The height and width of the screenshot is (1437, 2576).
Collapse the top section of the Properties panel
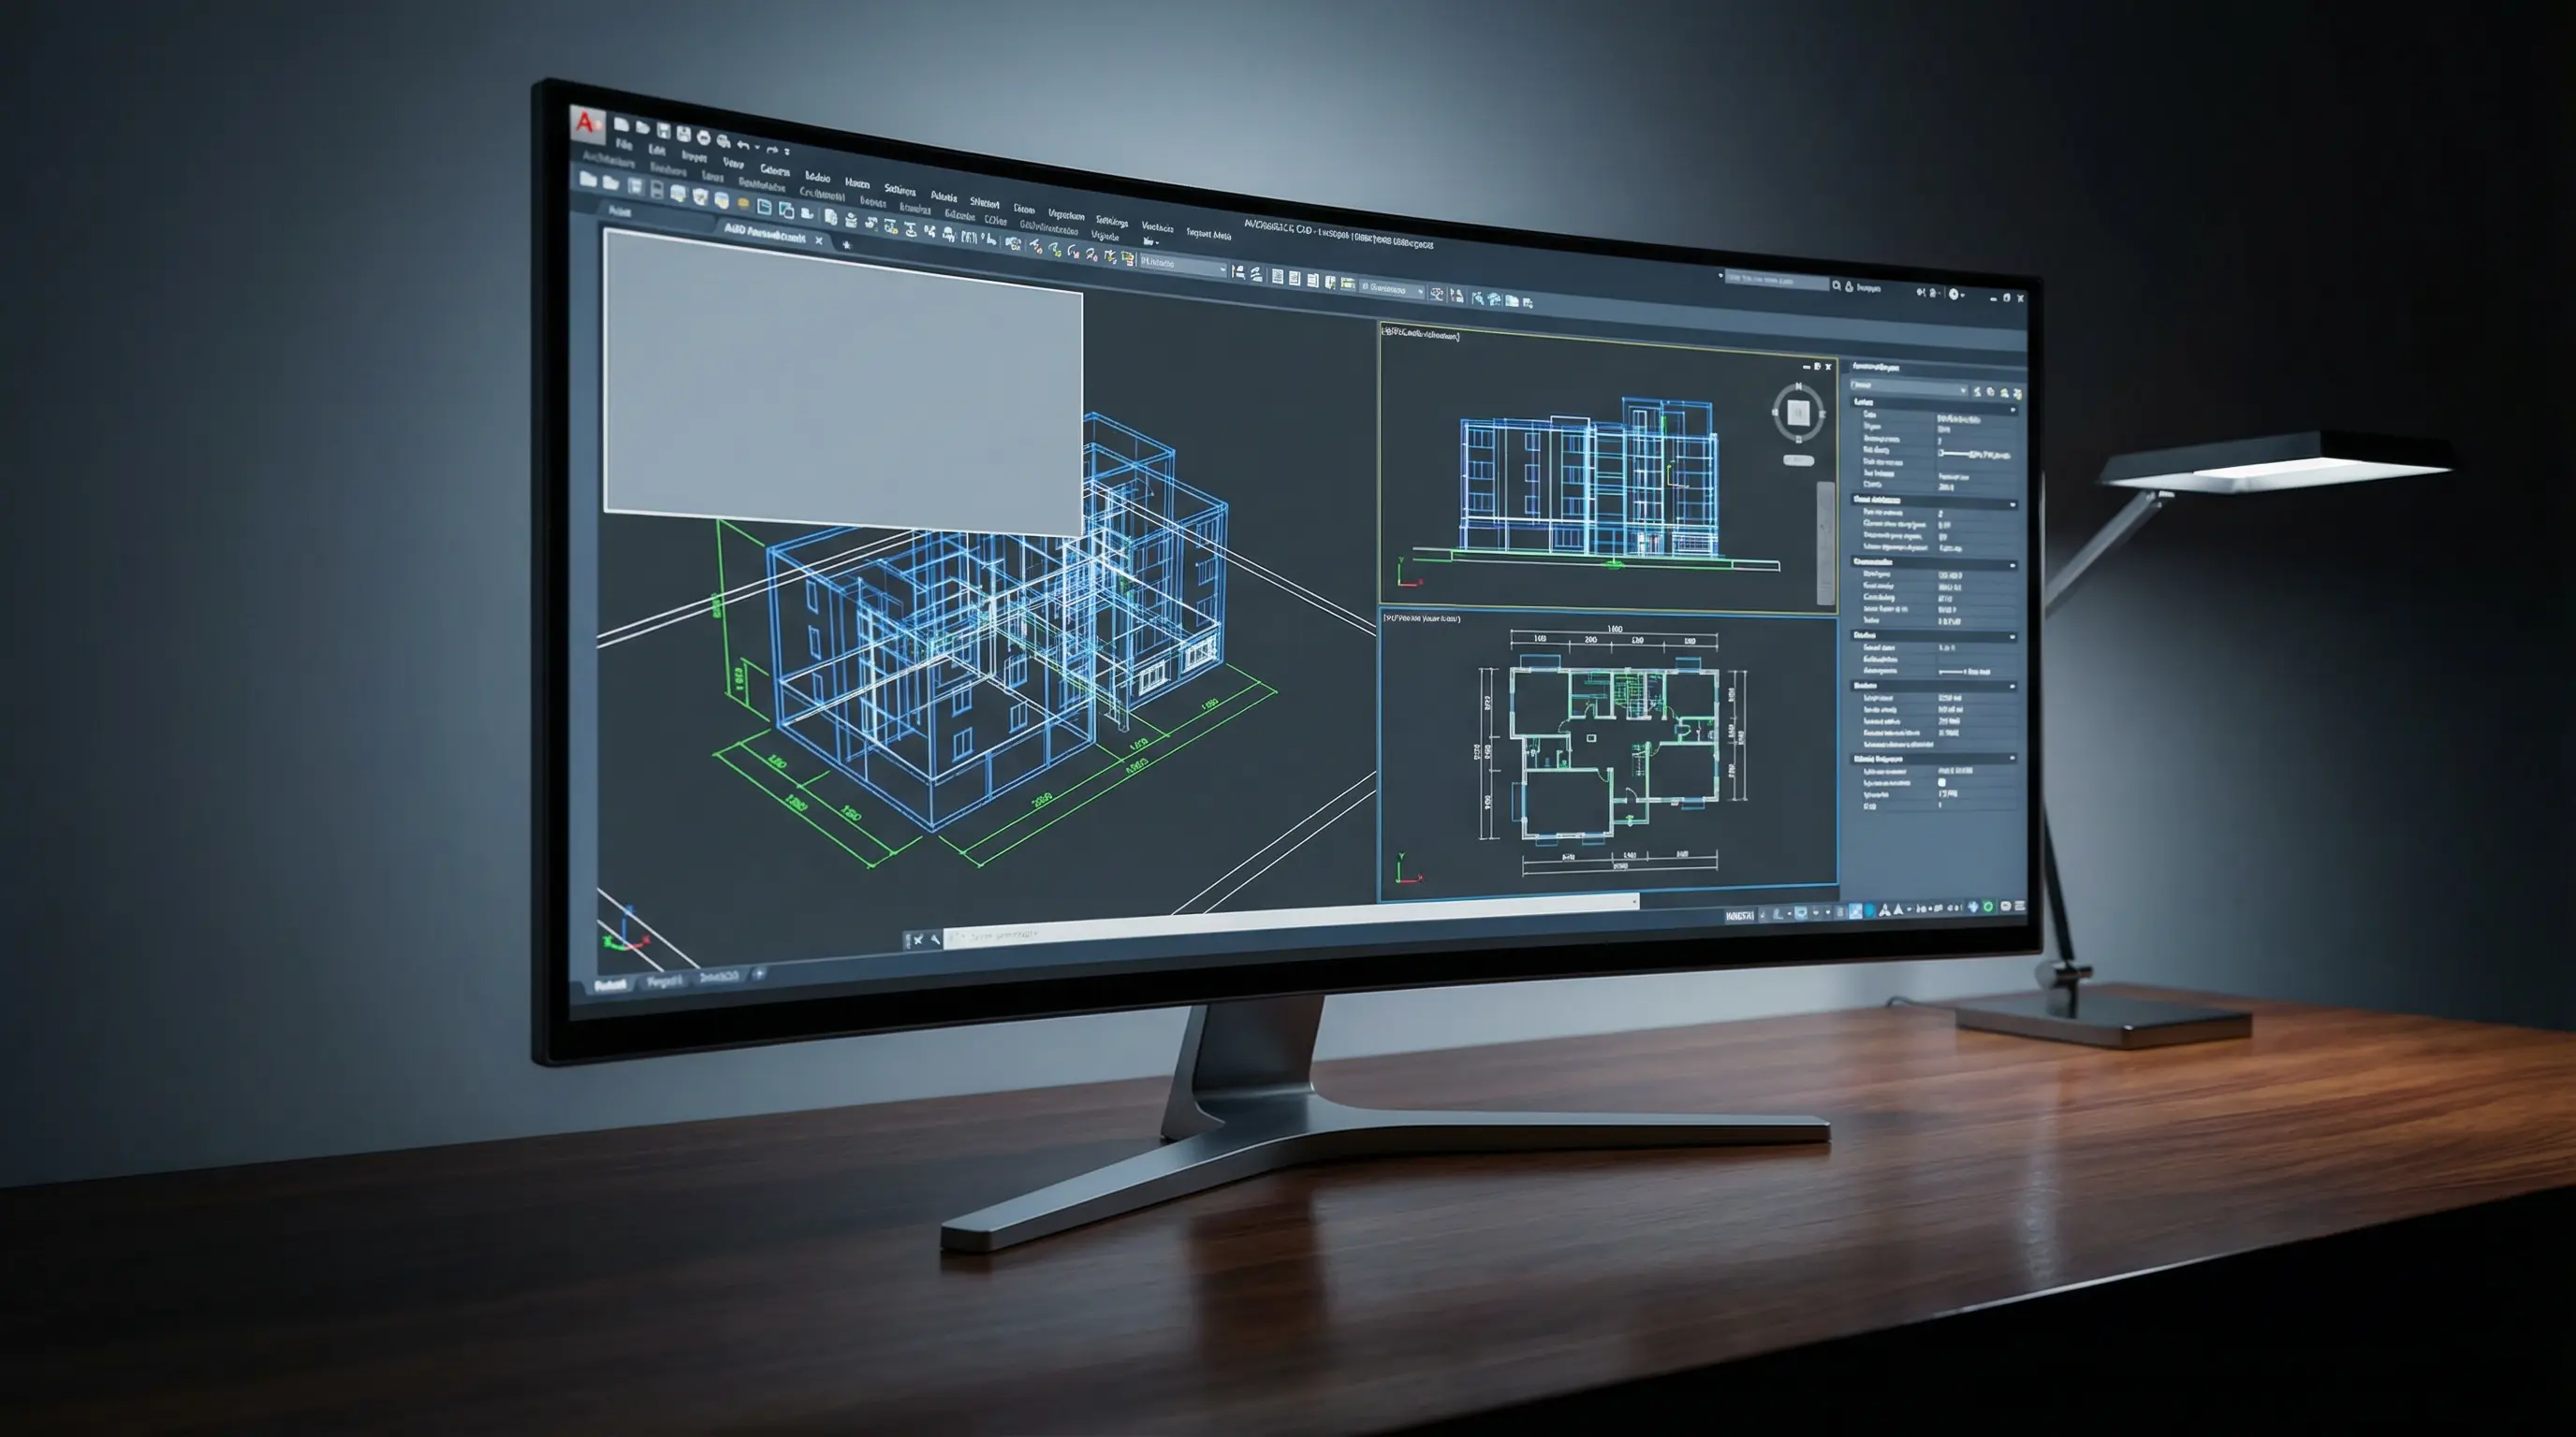coord(2014,412)
